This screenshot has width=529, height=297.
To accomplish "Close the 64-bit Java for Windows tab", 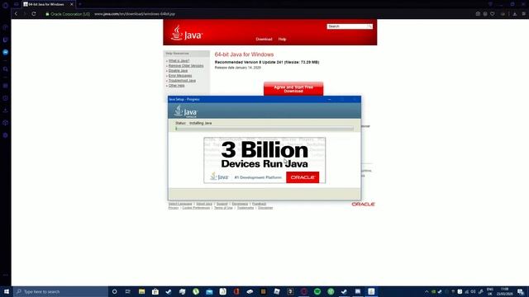I will pyautogui.click(x=72, y=4).
